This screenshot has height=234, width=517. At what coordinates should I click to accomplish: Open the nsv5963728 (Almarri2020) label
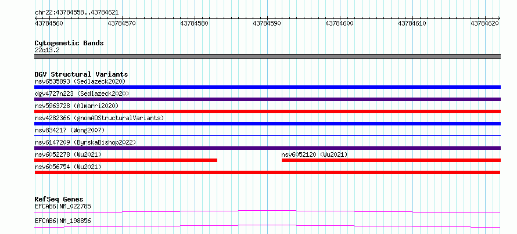pos(77,106)
